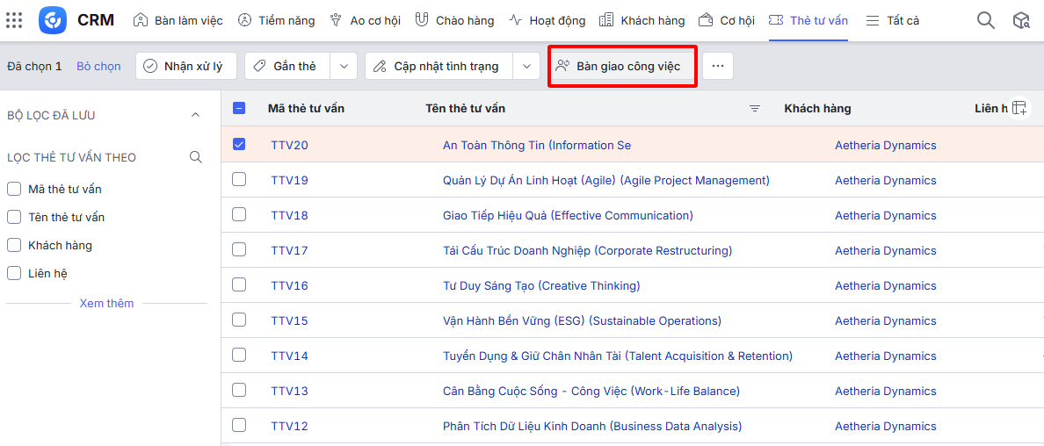1044x446 pixels.
Task: Collapse the Bộ lọc đã lưu section
Action: tap(196, 115)
